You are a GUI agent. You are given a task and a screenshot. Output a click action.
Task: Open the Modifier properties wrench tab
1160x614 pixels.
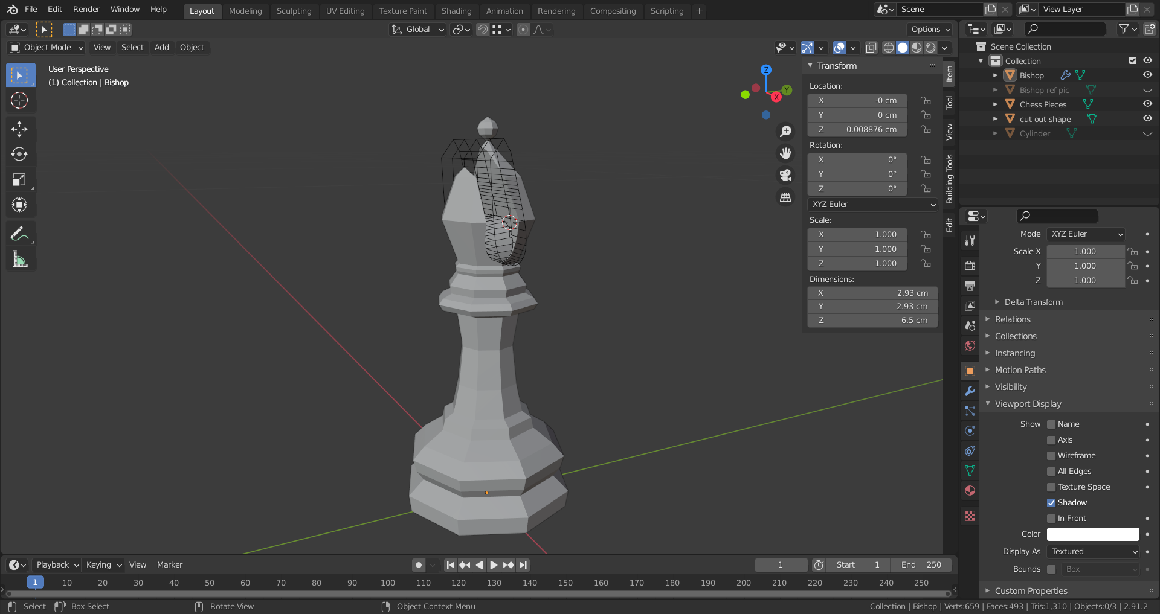click(970, 391)
